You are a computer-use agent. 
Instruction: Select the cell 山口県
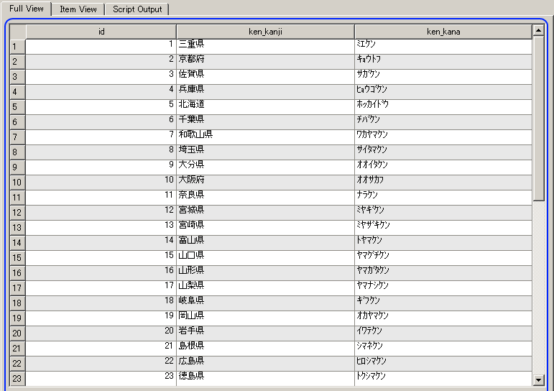265,258
